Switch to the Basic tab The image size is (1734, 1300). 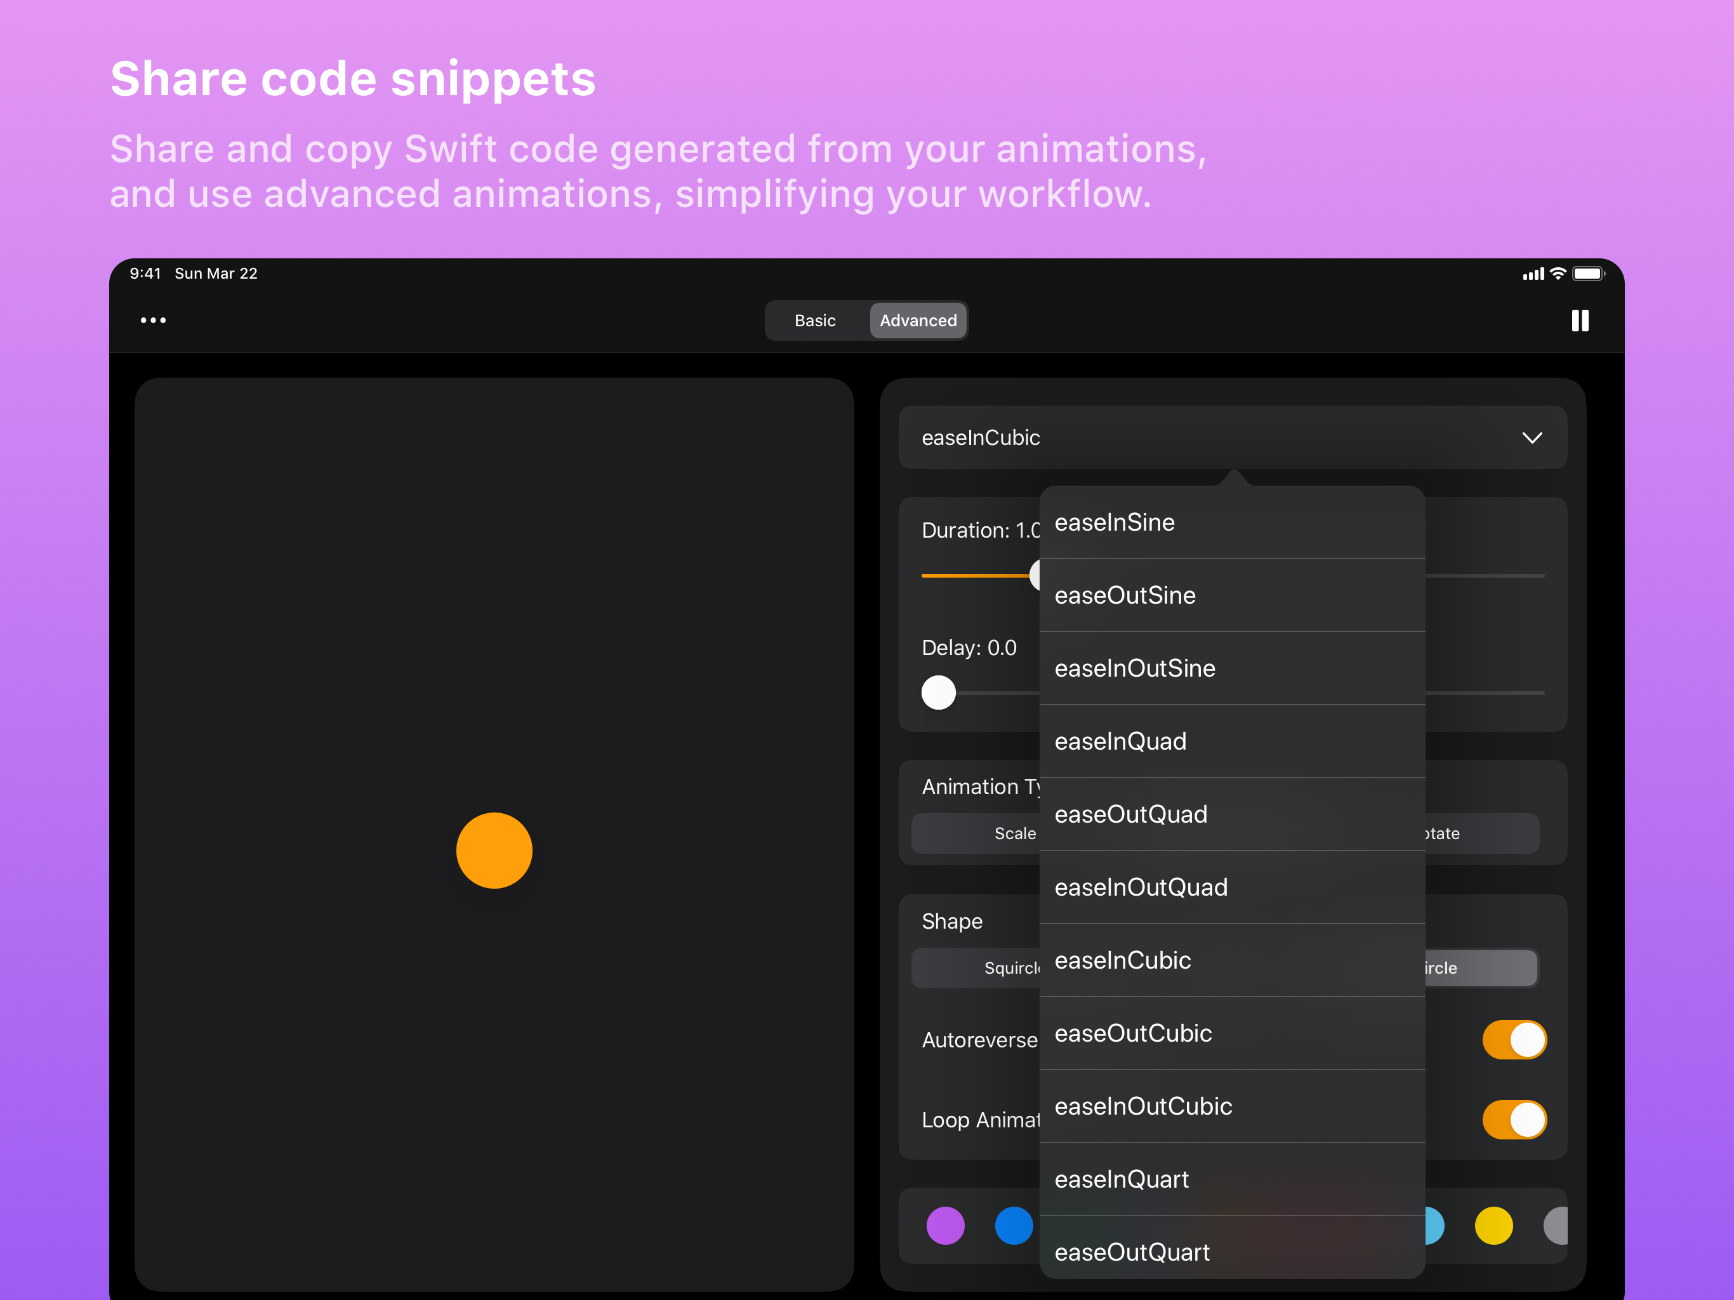coord(814,320)
